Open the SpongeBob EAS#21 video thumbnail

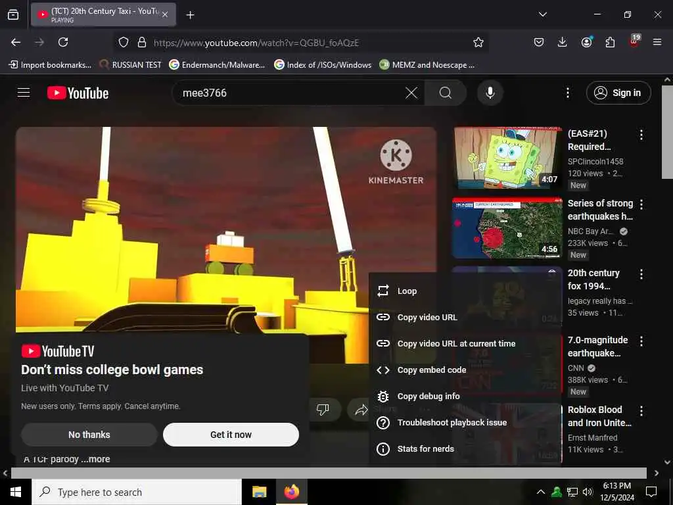pyautogui.click(x=507, y=158)
